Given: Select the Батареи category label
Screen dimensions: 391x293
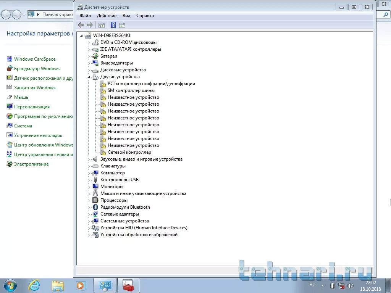Looking at the screenshot, I should (x=109, y=56).
